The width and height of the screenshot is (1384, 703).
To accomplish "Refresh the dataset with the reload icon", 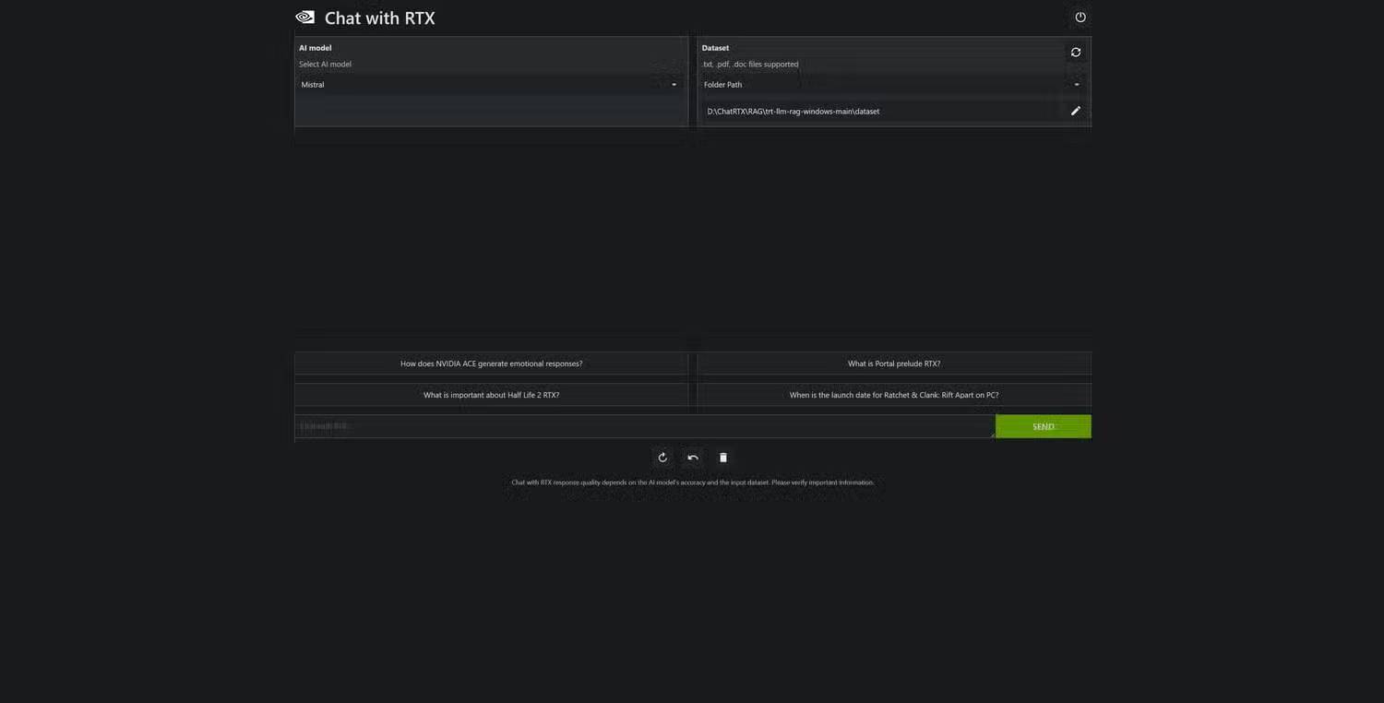I will coord(1076,53).
